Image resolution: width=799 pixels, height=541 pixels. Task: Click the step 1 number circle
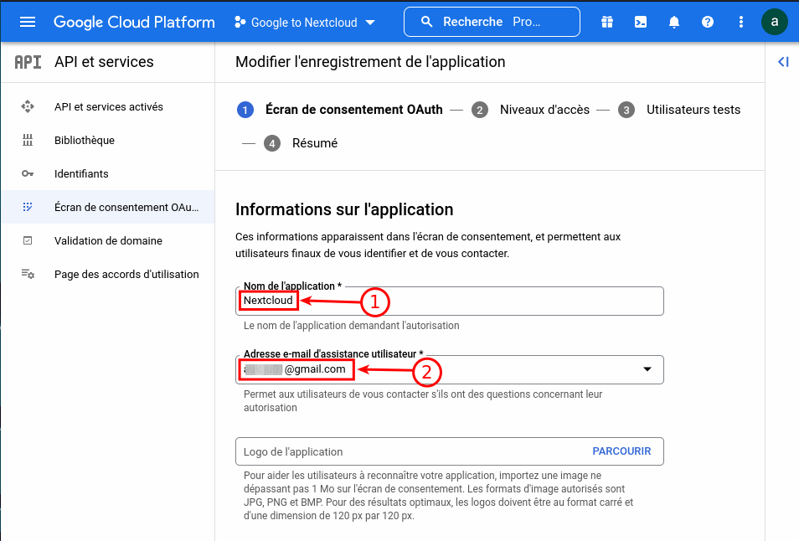click(245, 110)
